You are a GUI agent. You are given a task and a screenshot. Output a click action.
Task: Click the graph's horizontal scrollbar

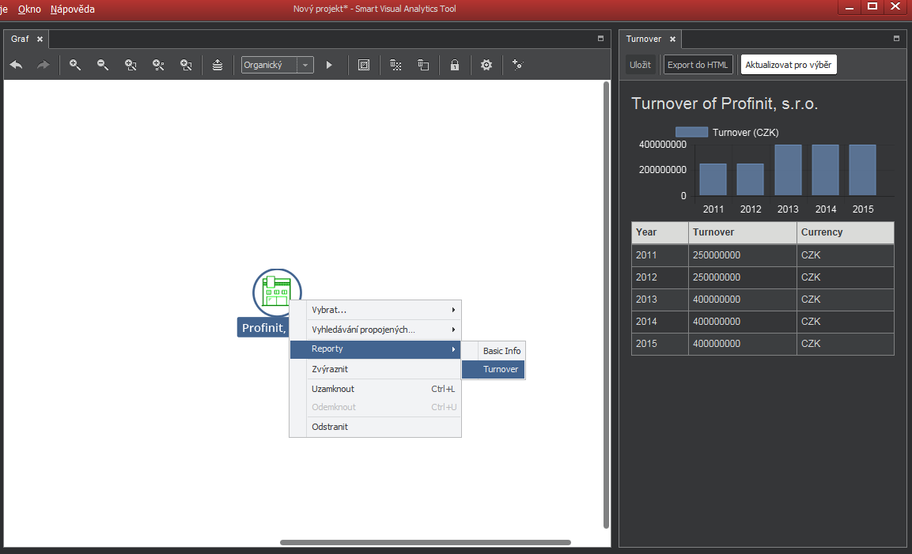click(x=425, y=542)
